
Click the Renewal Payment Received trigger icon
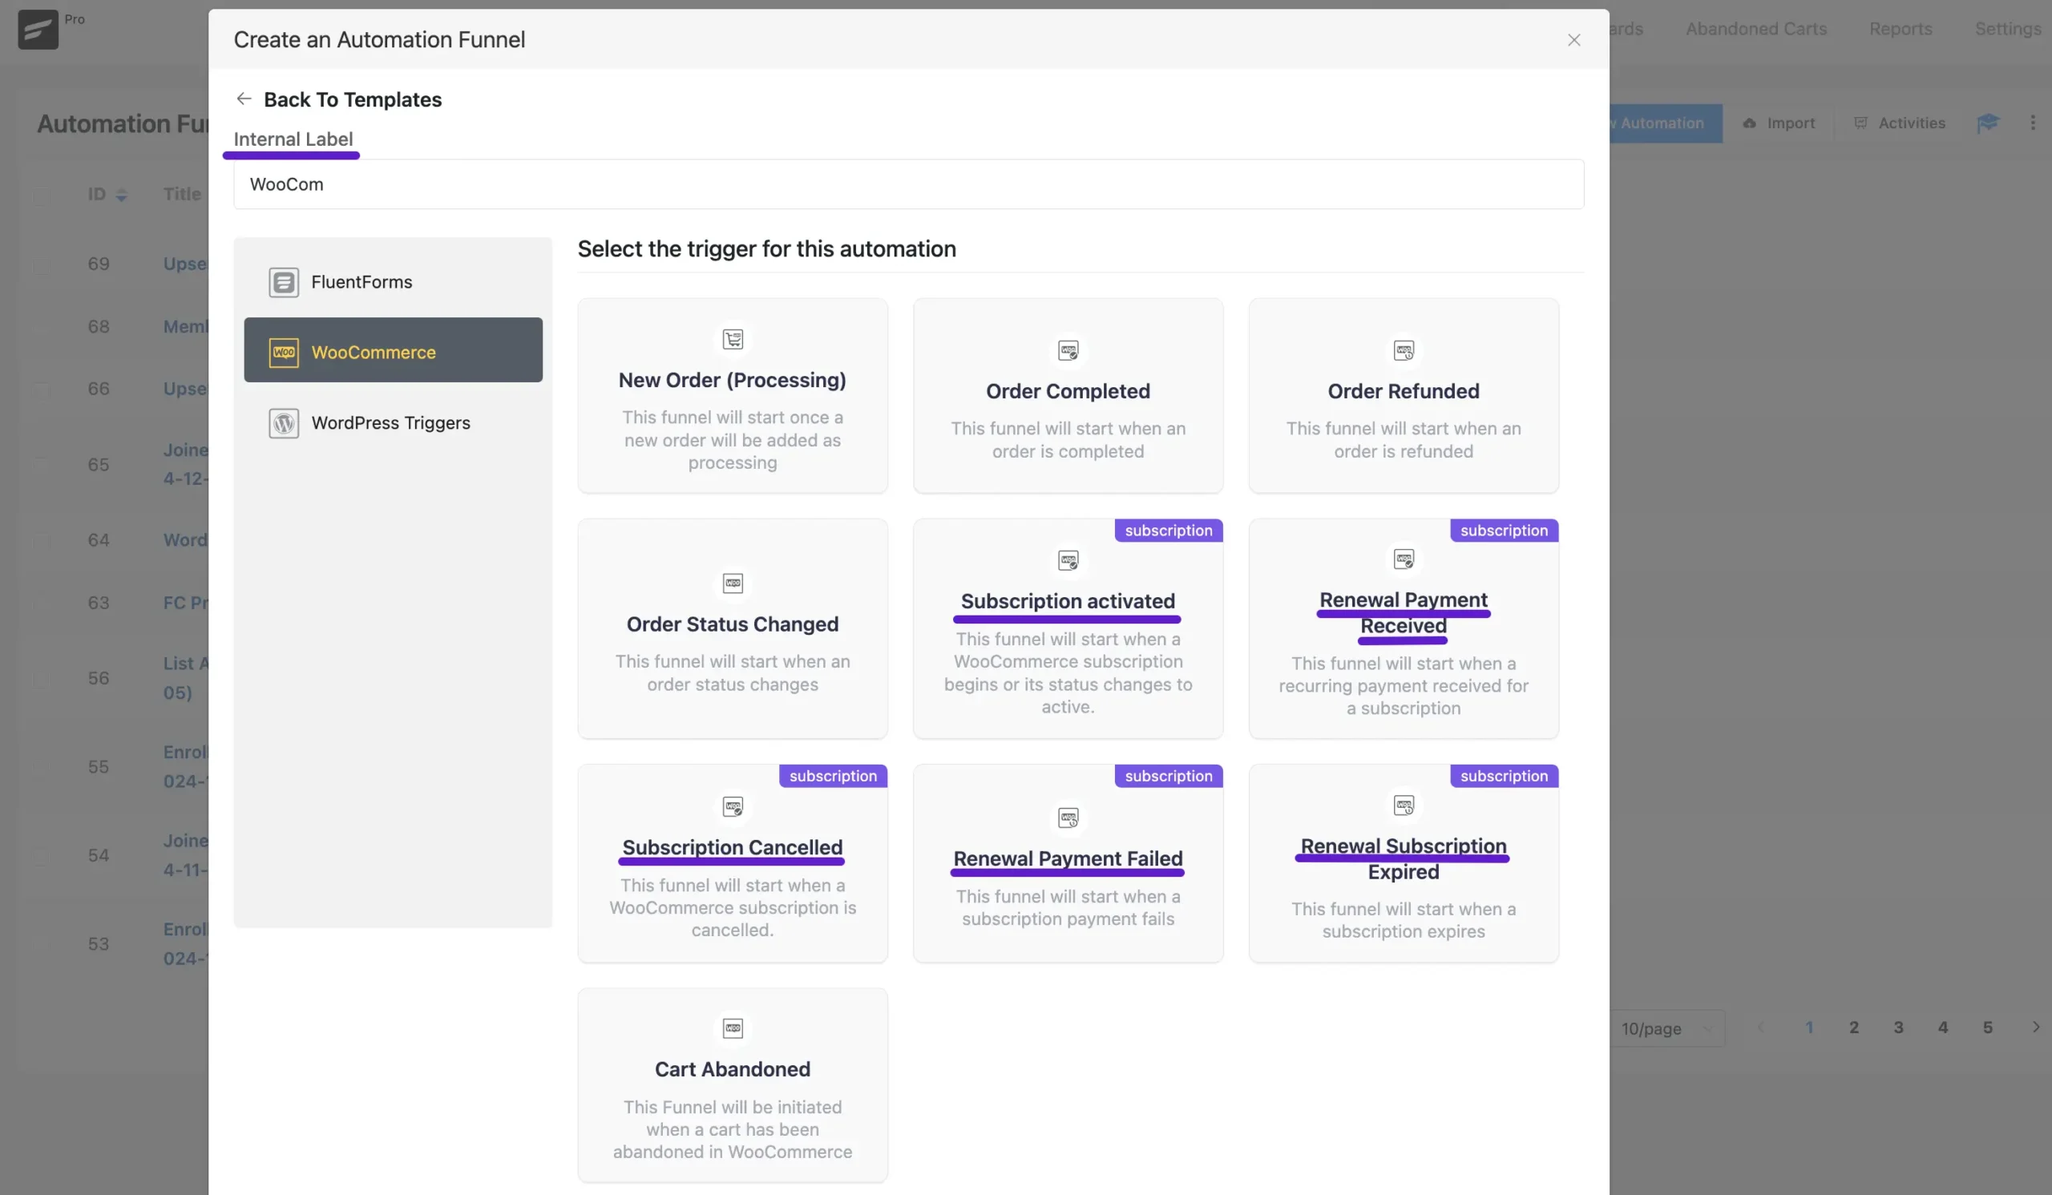pyautogui.click(x=1404, y=560)
